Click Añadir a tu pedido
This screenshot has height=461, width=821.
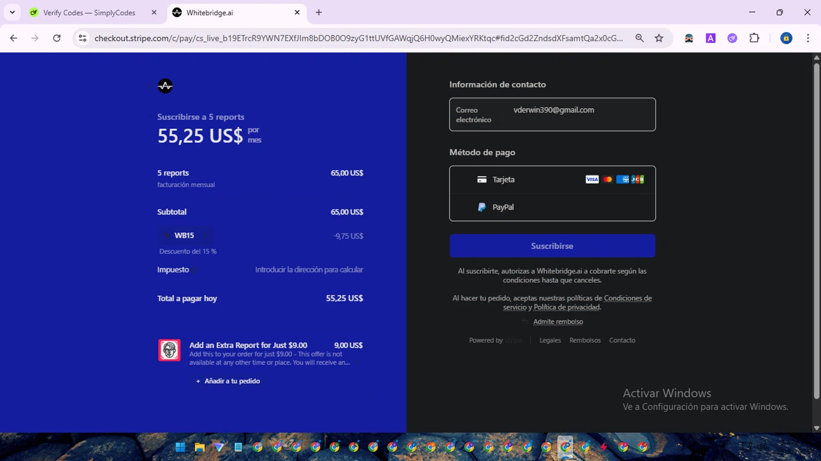click(x=228, y=381)
